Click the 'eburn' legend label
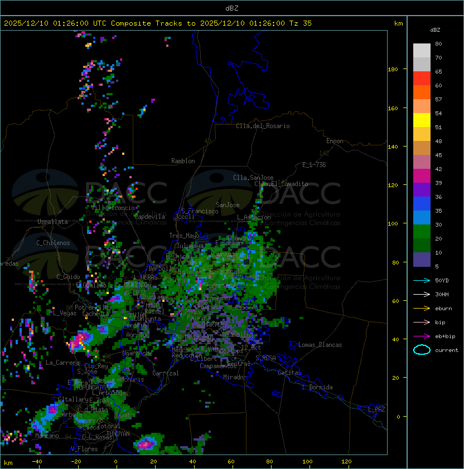This screenshot has height=469, width=464. click(443, 309)
